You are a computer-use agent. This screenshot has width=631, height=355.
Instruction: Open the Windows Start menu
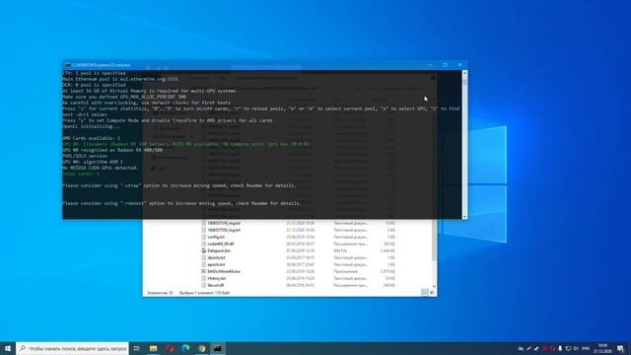[8, 348]
